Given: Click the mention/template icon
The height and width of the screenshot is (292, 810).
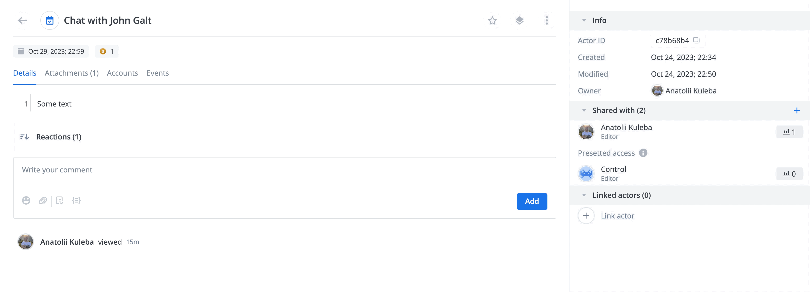Looking at the screenshot, I should [77, 200].
